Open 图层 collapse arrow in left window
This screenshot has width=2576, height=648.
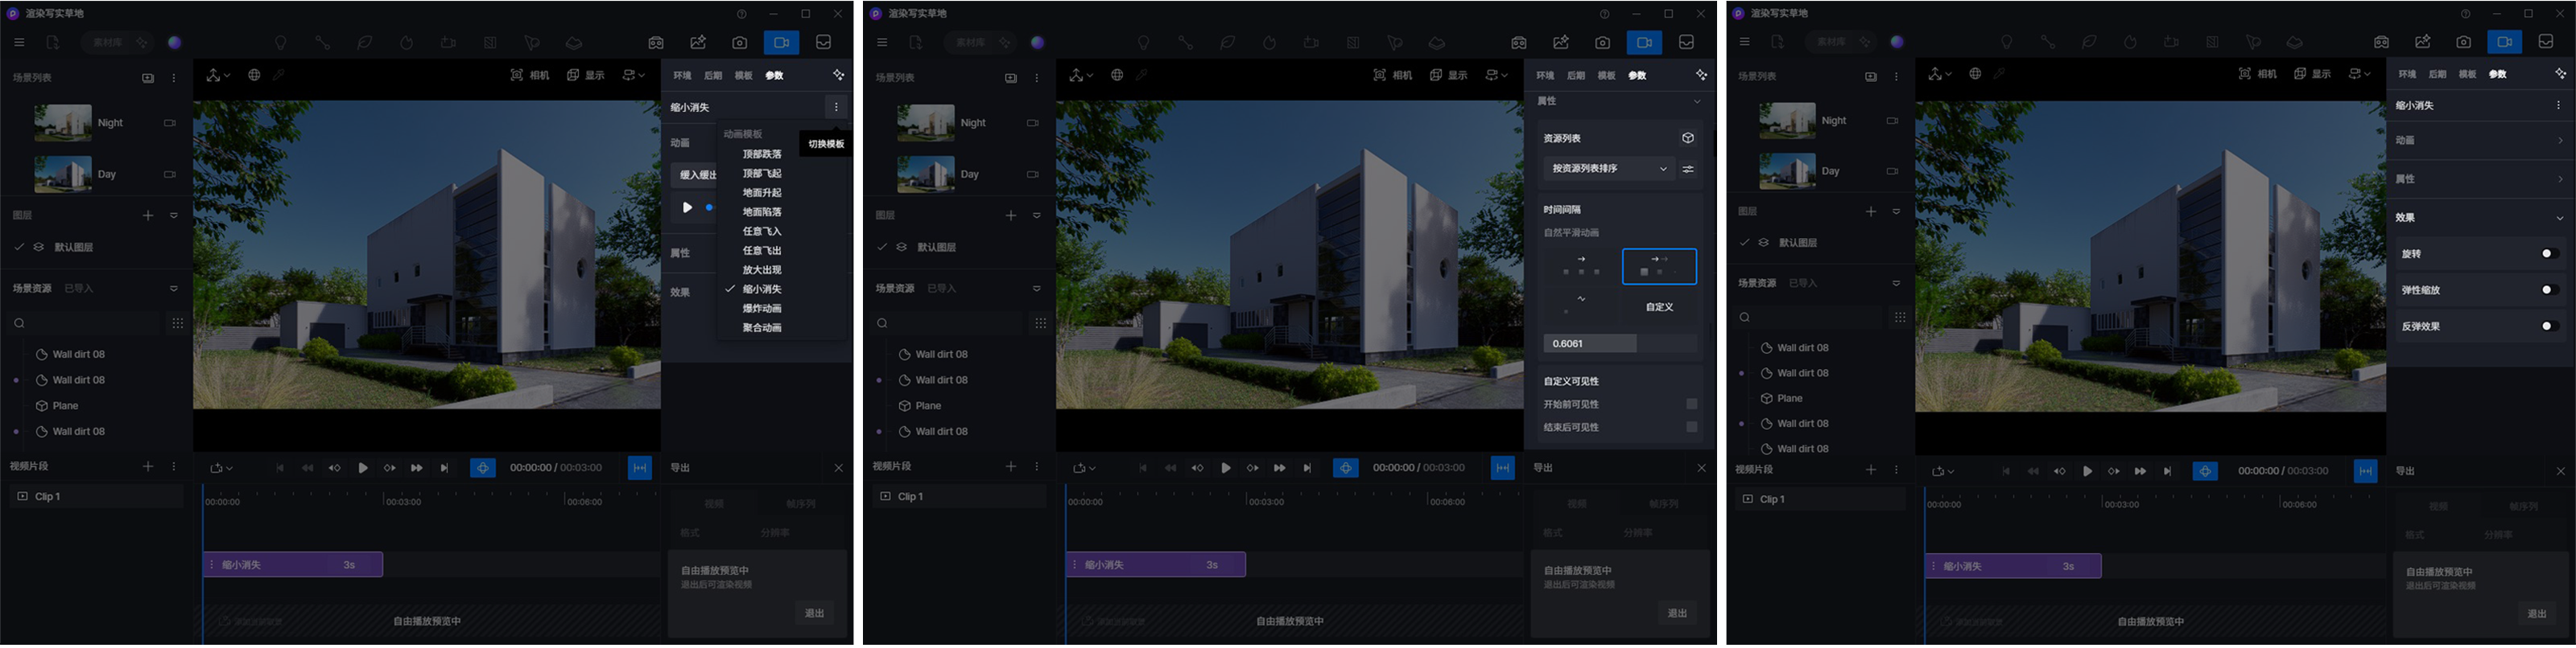[x=174, y=215]
